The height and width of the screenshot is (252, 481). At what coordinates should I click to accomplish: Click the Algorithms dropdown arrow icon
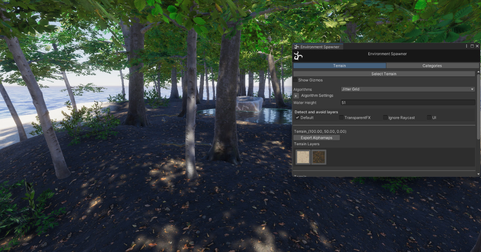tap(473, 89)
